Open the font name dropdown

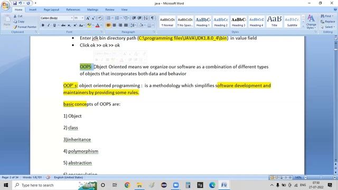(x=72, y=18)
